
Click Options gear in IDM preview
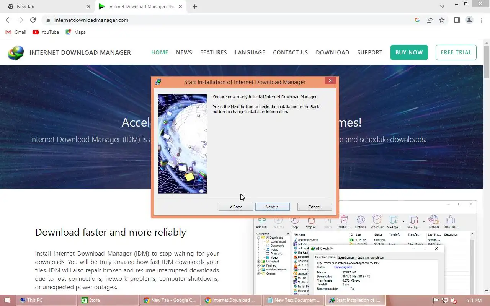pos(361,223)
